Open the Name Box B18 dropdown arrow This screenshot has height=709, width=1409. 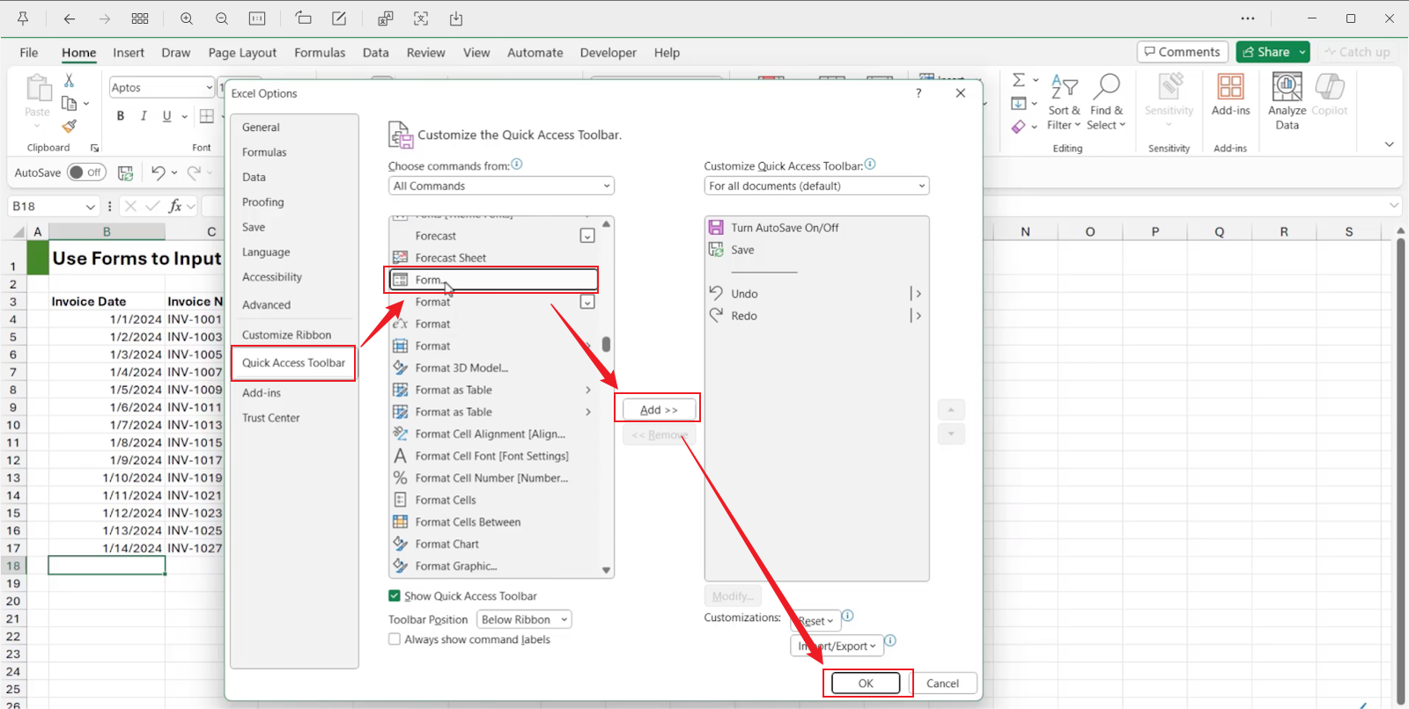click(x=90, y=207)
